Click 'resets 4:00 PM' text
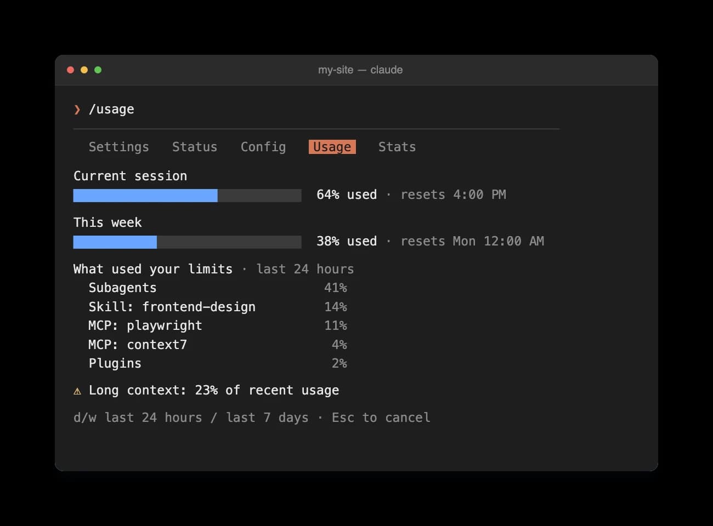The image size is (713, 526). click(453, 195)
